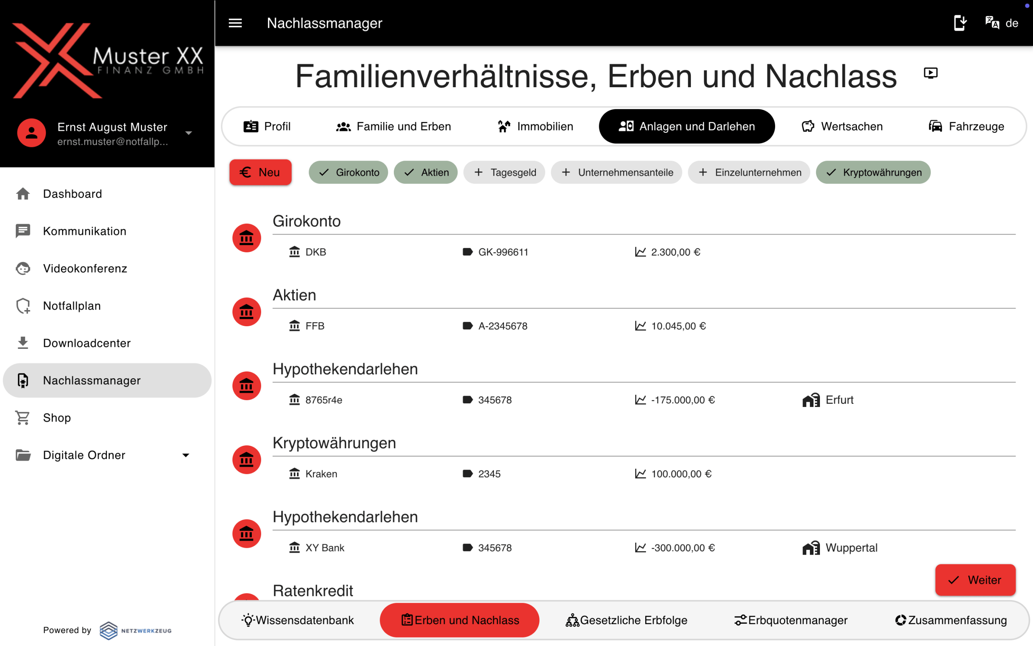Click the Wuppertal property label
The height and width of the screenshot is (646, 1033).
click(x=851, y=548)
